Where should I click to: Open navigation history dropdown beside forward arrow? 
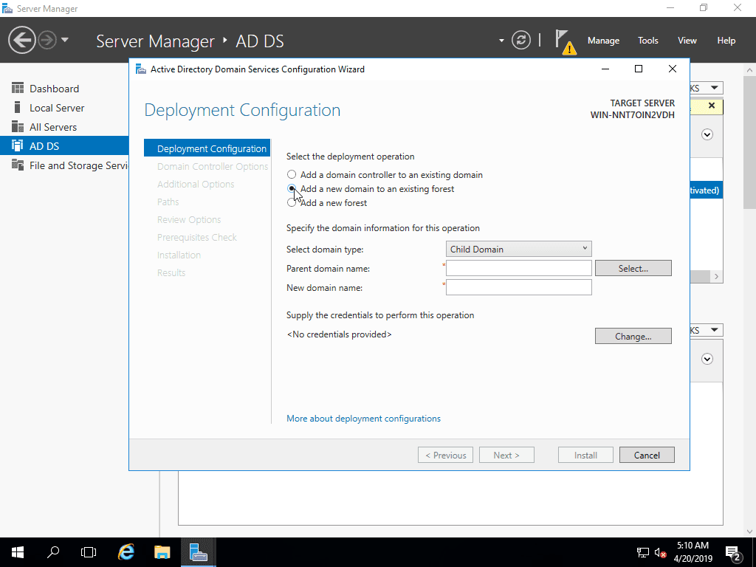pos(65,40)
